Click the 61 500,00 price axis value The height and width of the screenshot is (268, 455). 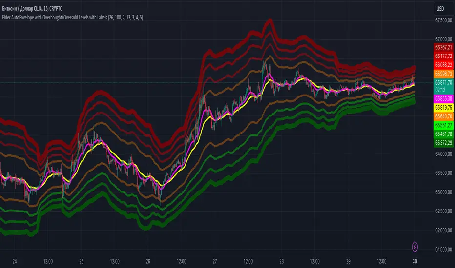(444, 249)
